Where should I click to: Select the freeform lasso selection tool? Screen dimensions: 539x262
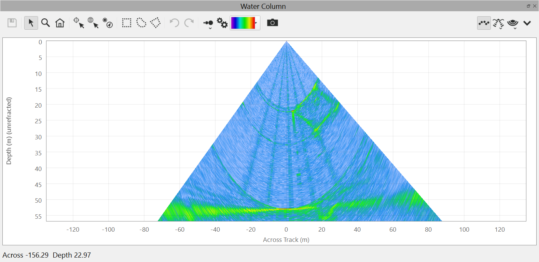141,23
